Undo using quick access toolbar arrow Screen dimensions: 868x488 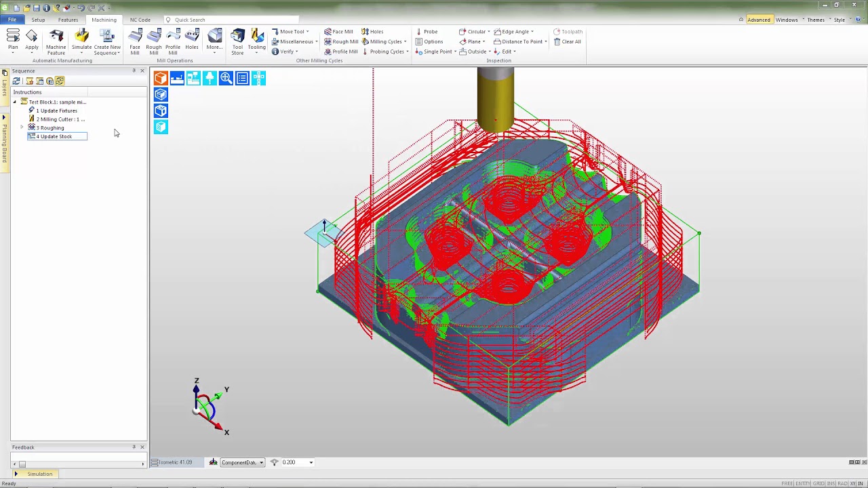click(x=80, y=8)
